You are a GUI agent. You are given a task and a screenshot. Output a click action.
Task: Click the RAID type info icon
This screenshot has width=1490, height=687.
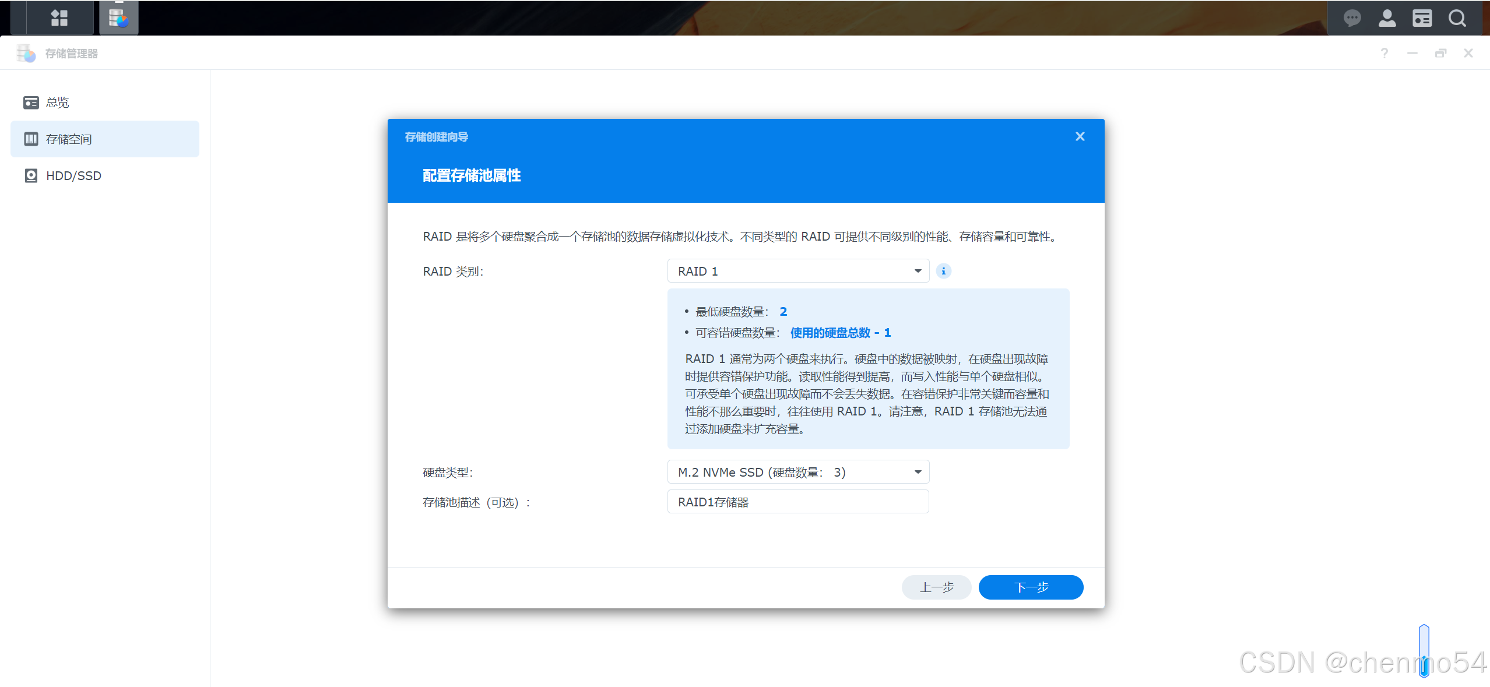pos(943,271)
